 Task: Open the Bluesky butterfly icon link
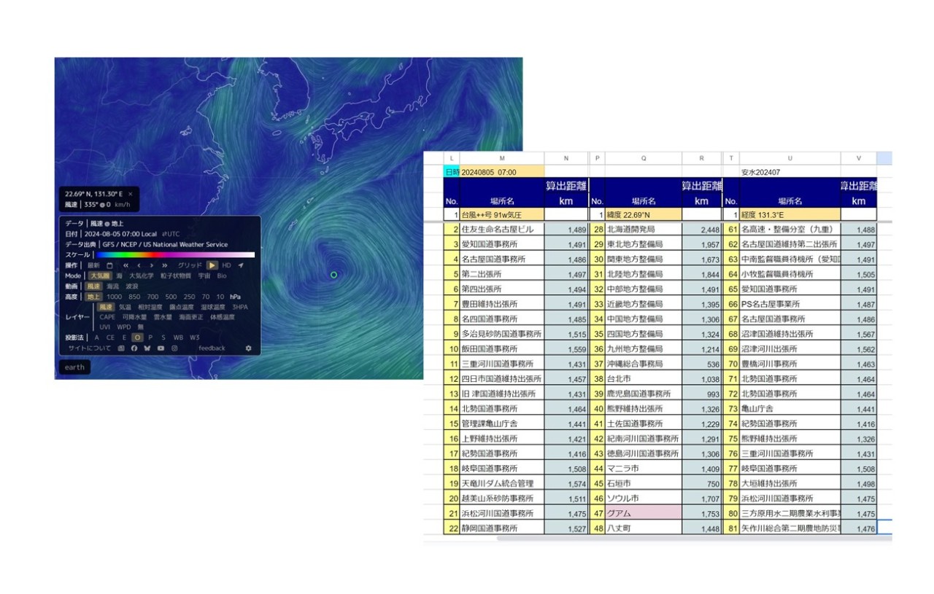tap(147, 348)
